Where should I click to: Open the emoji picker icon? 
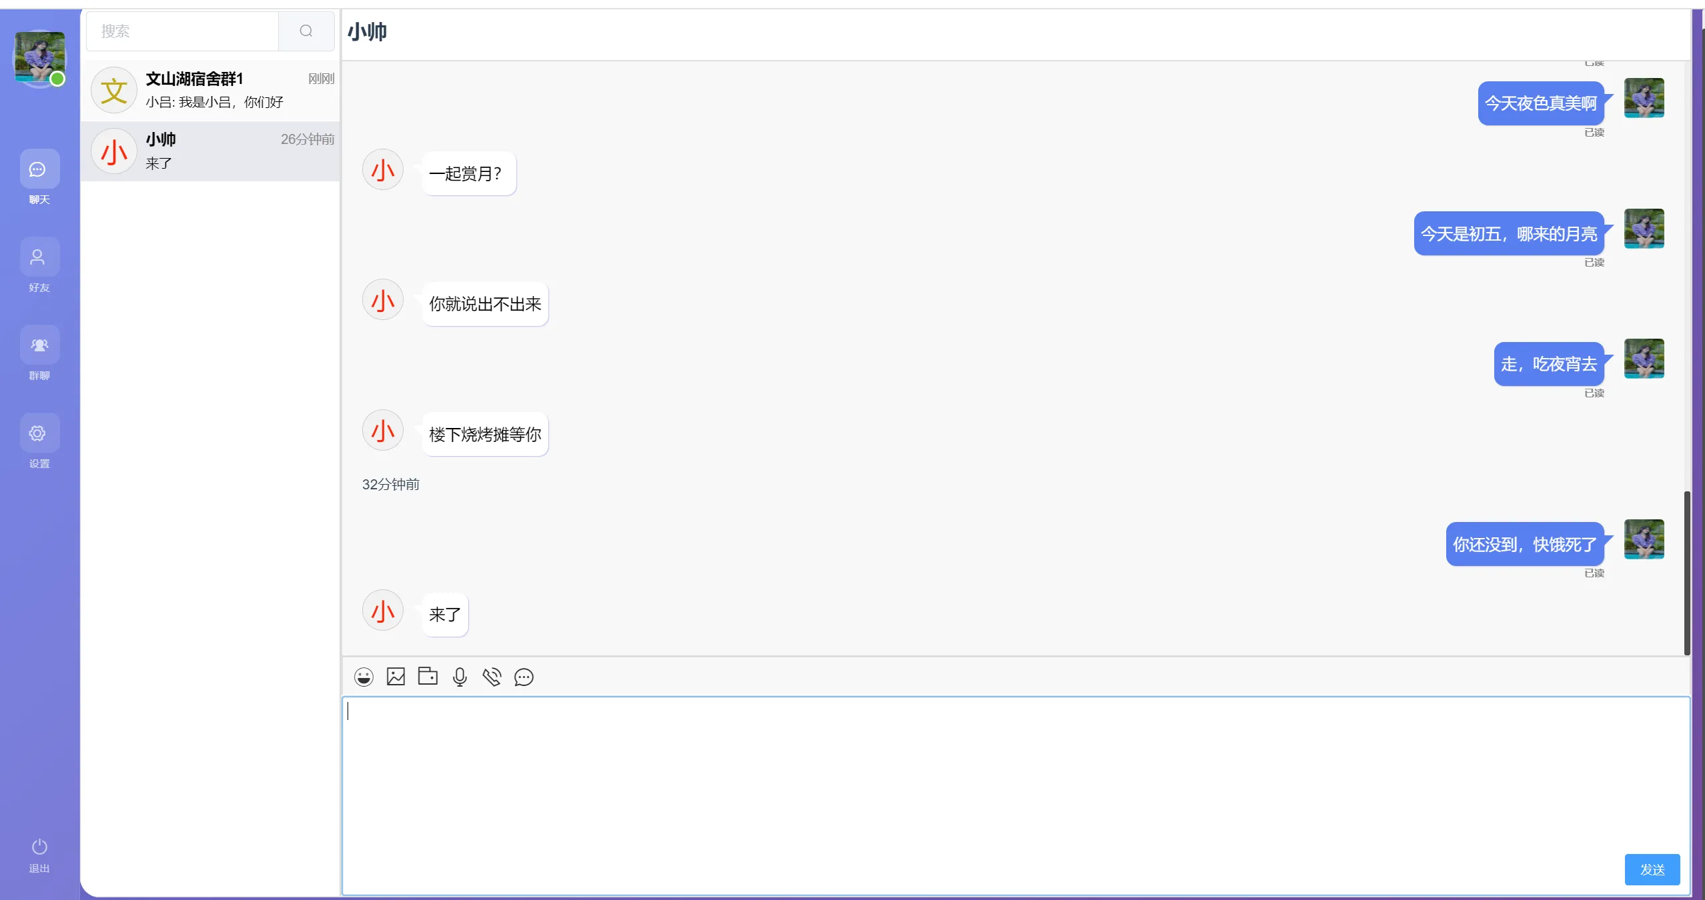pyautogui.click(x=364, y=677)
